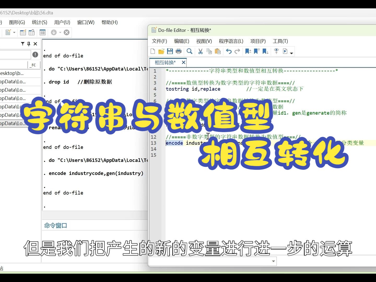
Task: Click 'encode industrycode,gen(industry)' in Results
Action: 96,173
